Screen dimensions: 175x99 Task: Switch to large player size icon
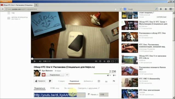[113, 61]
